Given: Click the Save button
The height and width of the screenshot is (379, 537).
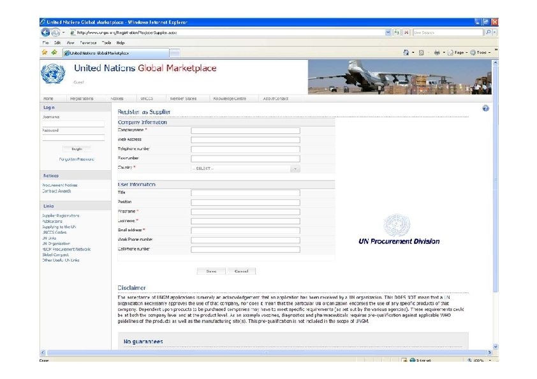Looking at the screenshot, I should pos(211,271).
